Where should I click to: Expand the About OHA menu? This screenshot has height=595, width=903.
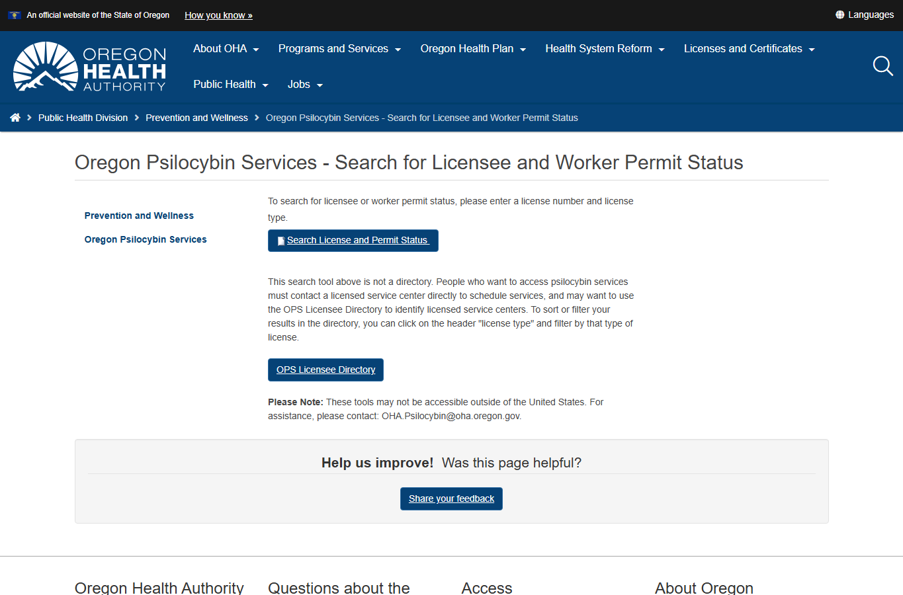click(x=226, y=49)
